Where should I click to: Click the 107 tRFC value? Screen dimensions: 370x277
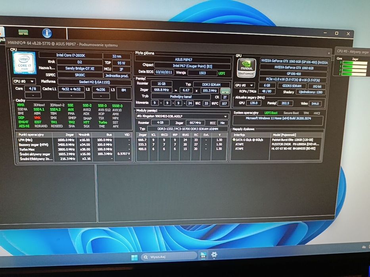coord(224,103)
